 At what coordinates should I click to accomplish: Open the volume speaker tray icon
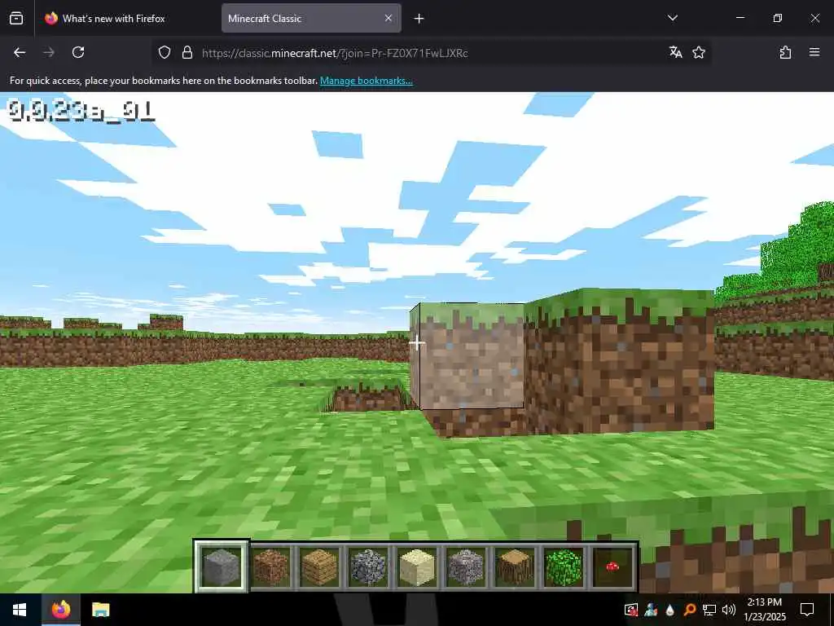(x=729, y=610)
